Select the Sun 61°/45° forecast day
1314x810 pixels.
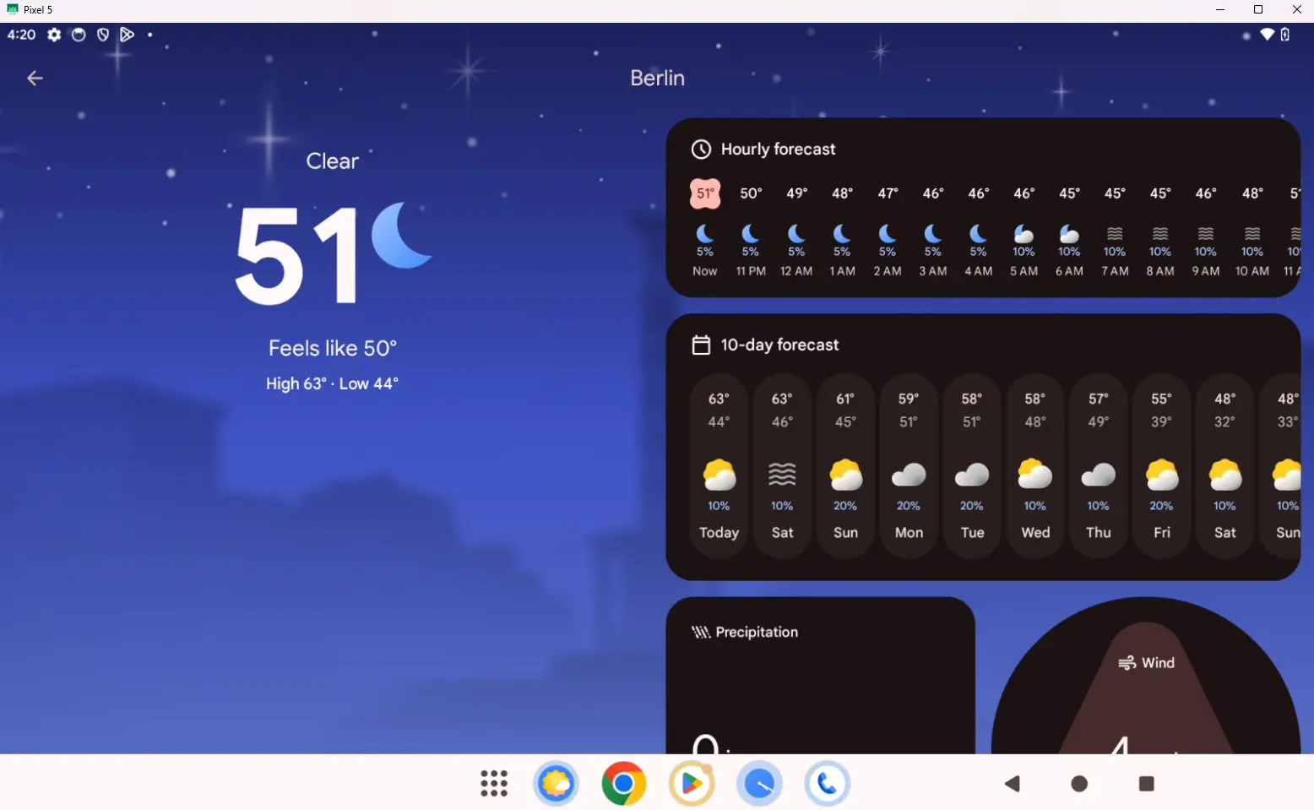(x=845, y=465)
